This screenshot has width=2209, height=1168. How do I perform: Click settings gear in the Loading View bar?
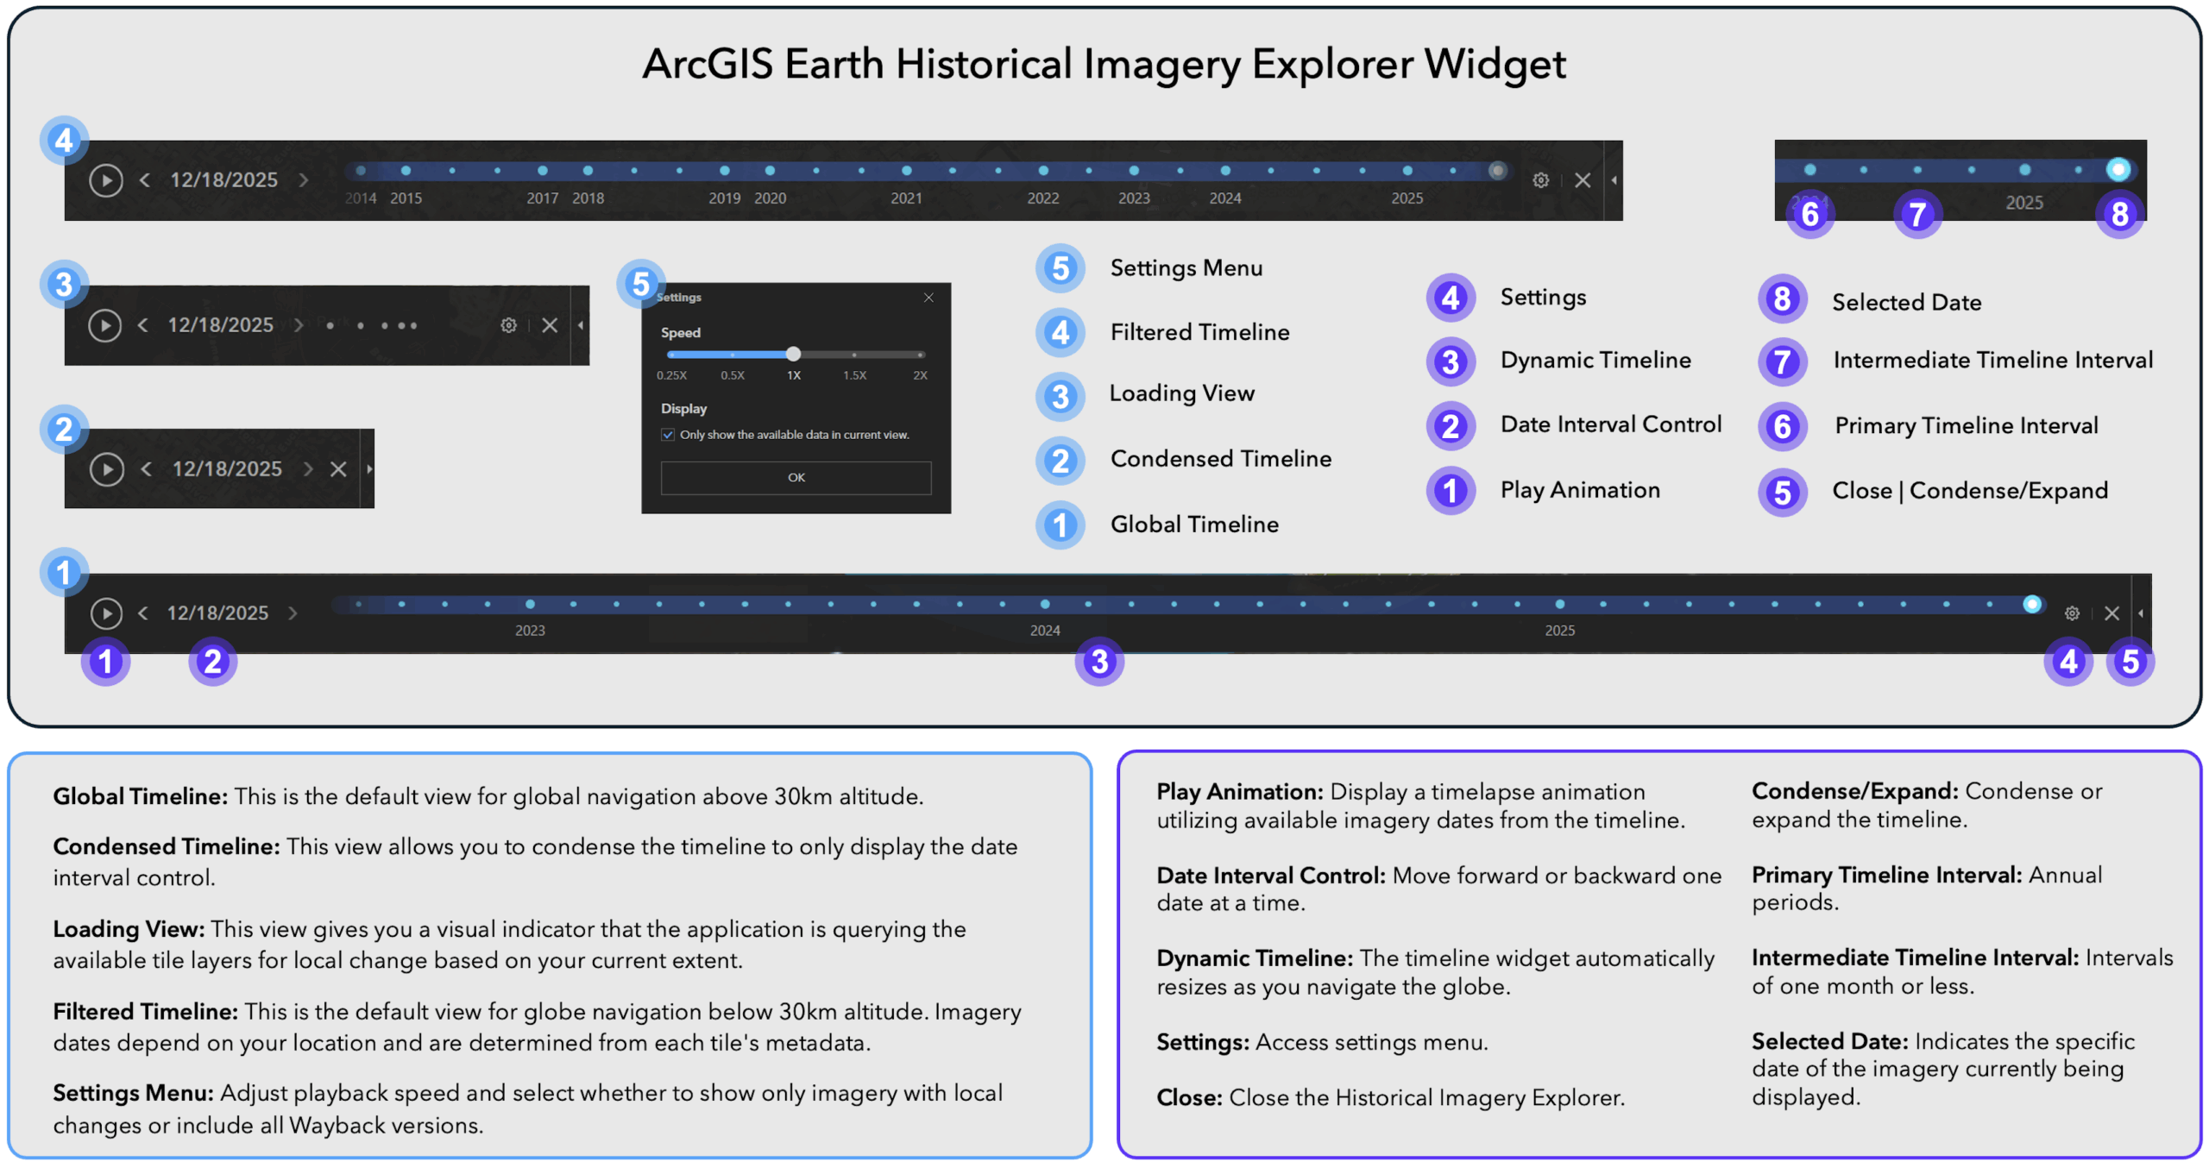tap(508, 325)
